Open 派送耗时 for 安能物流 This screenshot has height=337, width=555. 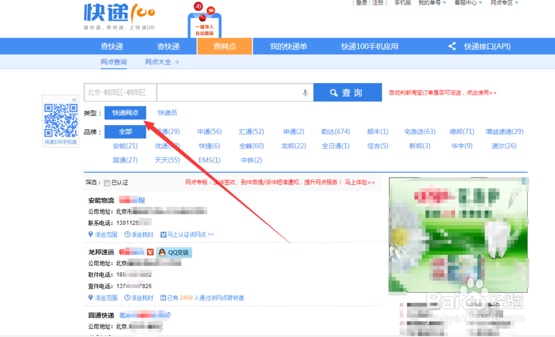pyautogui.click(x=139, y=234)
